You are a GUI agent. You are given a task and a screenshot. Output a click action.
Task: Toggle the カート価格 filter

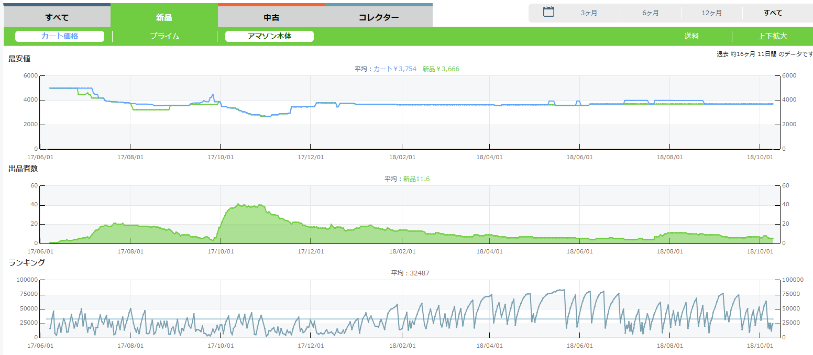[60, 36]
